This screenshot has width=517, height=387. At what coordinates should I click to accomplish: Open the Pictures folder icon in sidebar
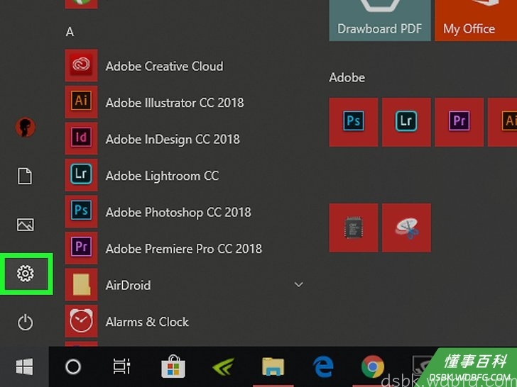pos(26,225)
